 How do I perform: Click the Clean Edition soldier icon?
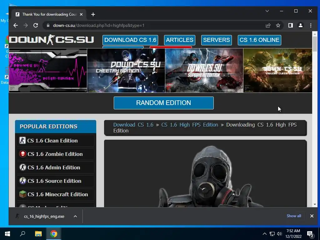click(22, 140)
